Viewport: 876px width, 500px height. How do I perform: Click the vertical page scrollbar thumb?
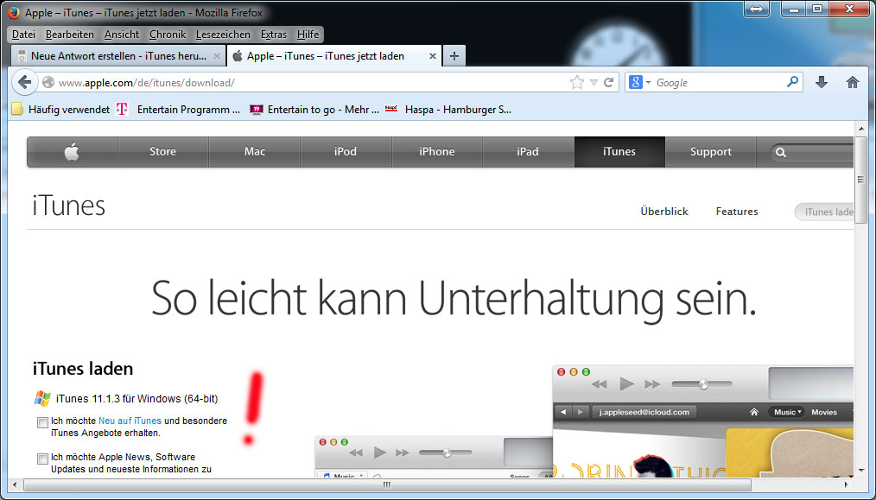pos(861,180)
